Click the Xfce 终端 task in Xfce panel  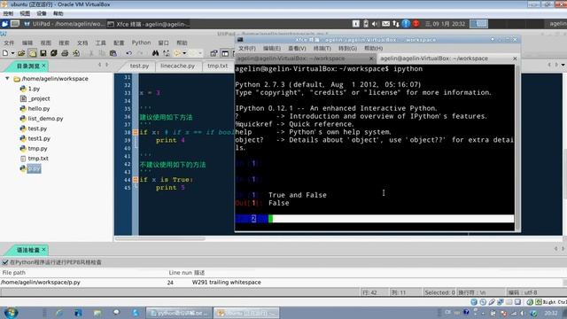pyautogui.click(x=149, y=24)
